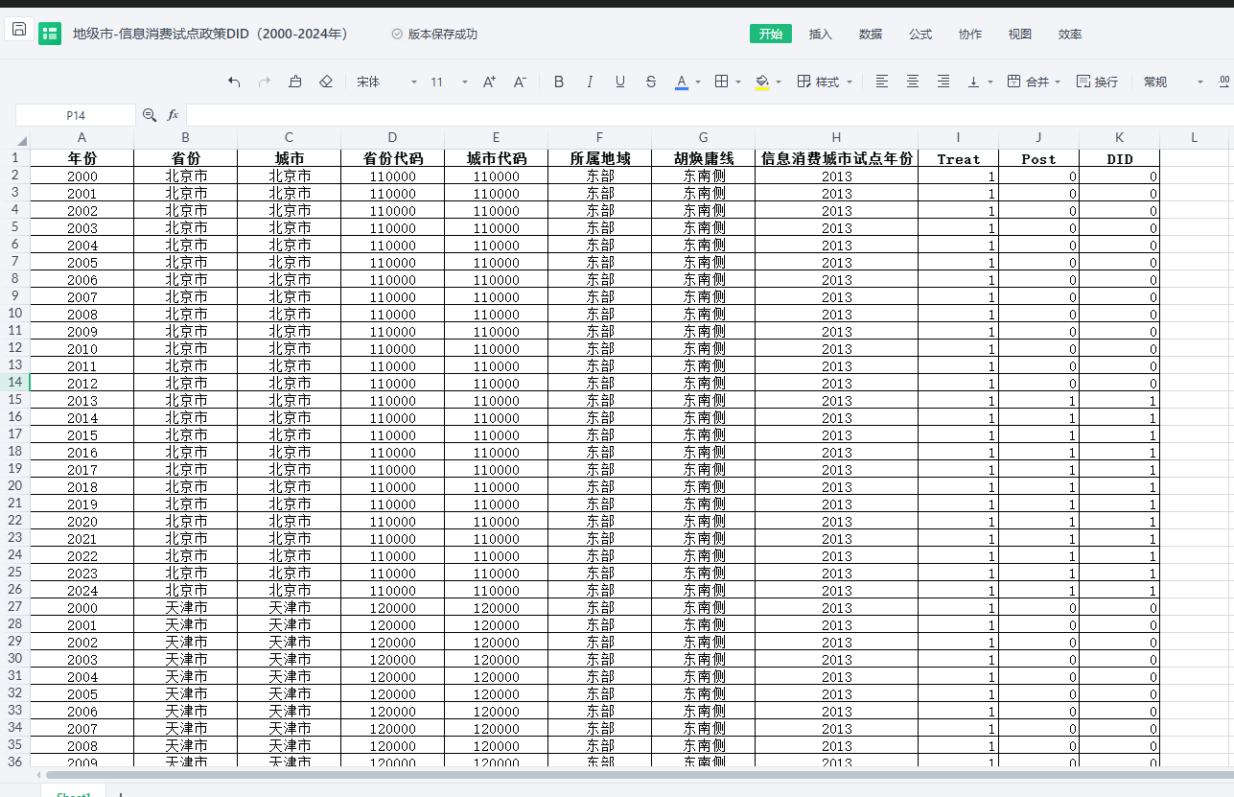Screen dimensions: 1234x797
Task: Click the 信息消费城市试点年份 header cell
Action: tap(837, 158)
